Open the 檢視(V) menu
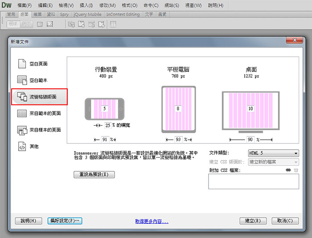The image size is (312, 238). (66, 5)
